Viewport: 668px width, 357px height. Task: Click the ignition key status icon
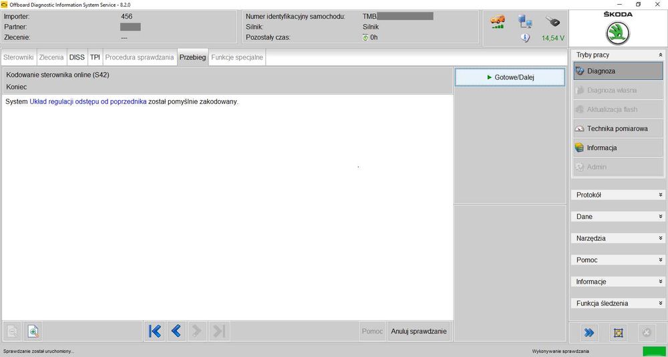(552, 21)
